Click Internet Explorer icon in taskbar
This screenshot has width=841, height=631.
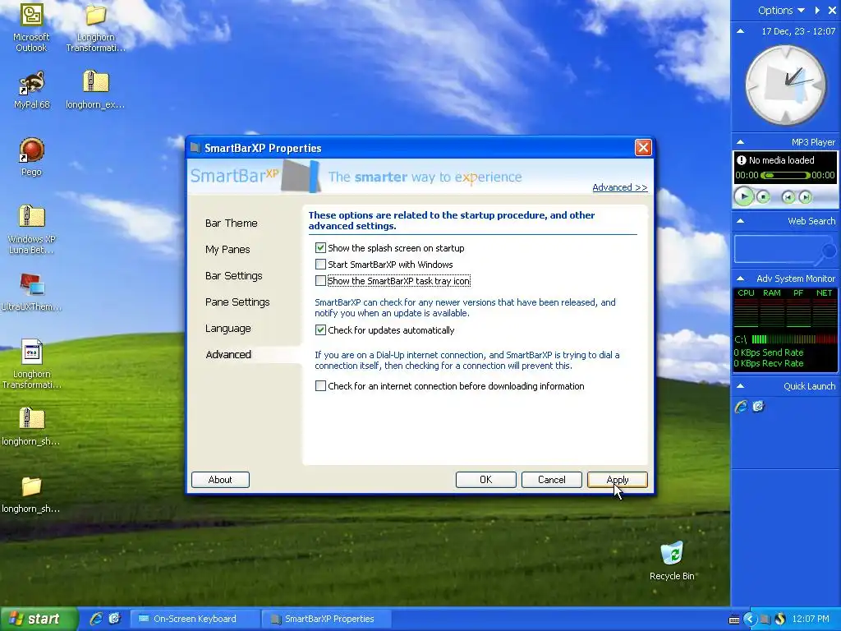click(96, 619)
